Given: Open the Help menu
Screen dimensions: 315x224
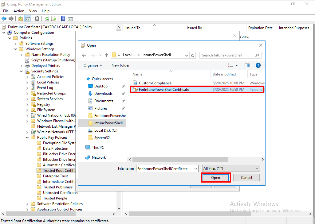Looking at the screenshot, I should [x=45, y=11].
